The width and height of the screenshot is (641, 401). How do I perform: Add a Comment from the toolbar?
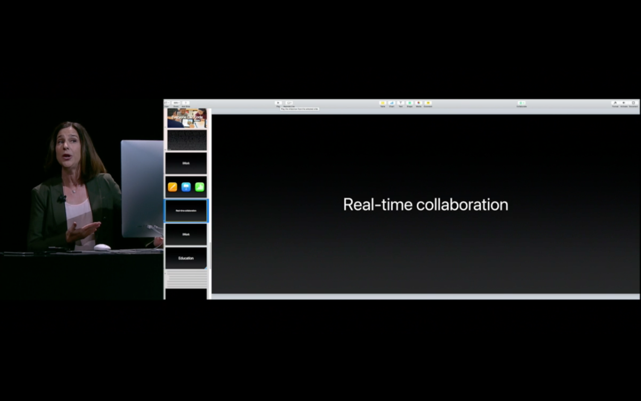pyautogui.click(x=428, y=103)
